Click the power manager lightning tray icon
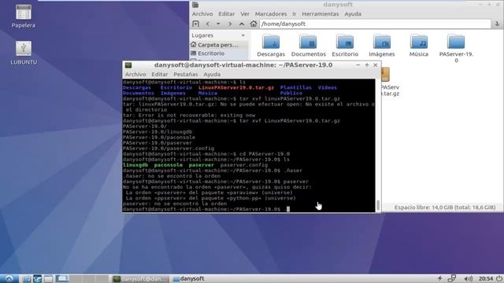504x283 pixels. pyautogui.click(x=439, y=278)
